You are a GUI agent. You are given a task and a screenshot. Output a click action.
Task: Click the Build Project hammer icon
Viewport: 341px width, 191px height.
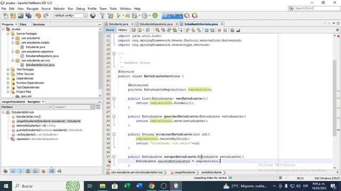pos(102,15)
